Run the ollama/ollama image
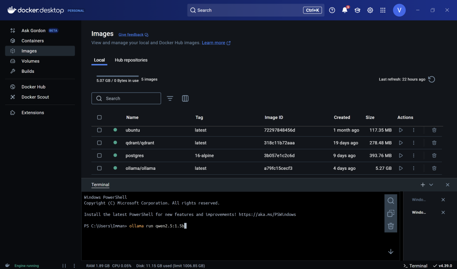Image resolution: width=457 pixels, height=269 pixels. pyautogui.click(x=401, y=168)
